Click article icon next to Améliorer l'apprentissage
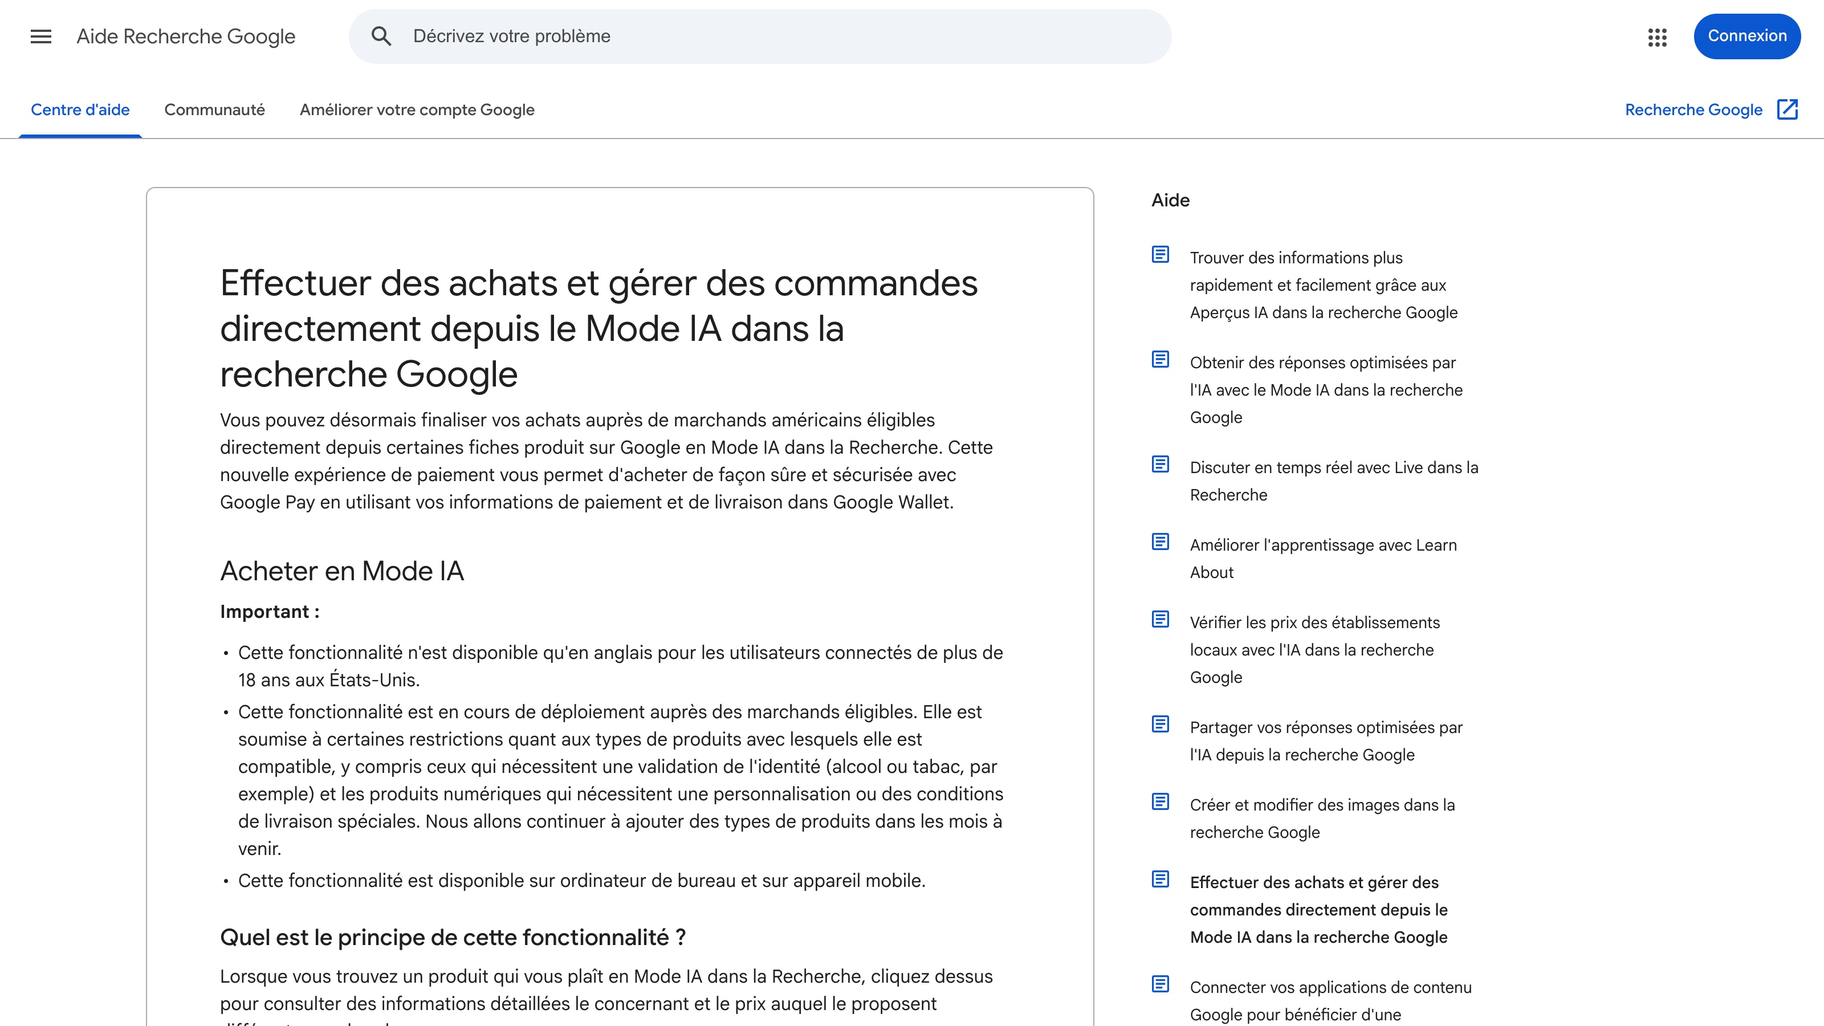 pyautogui.click(x=1160, y=541)
